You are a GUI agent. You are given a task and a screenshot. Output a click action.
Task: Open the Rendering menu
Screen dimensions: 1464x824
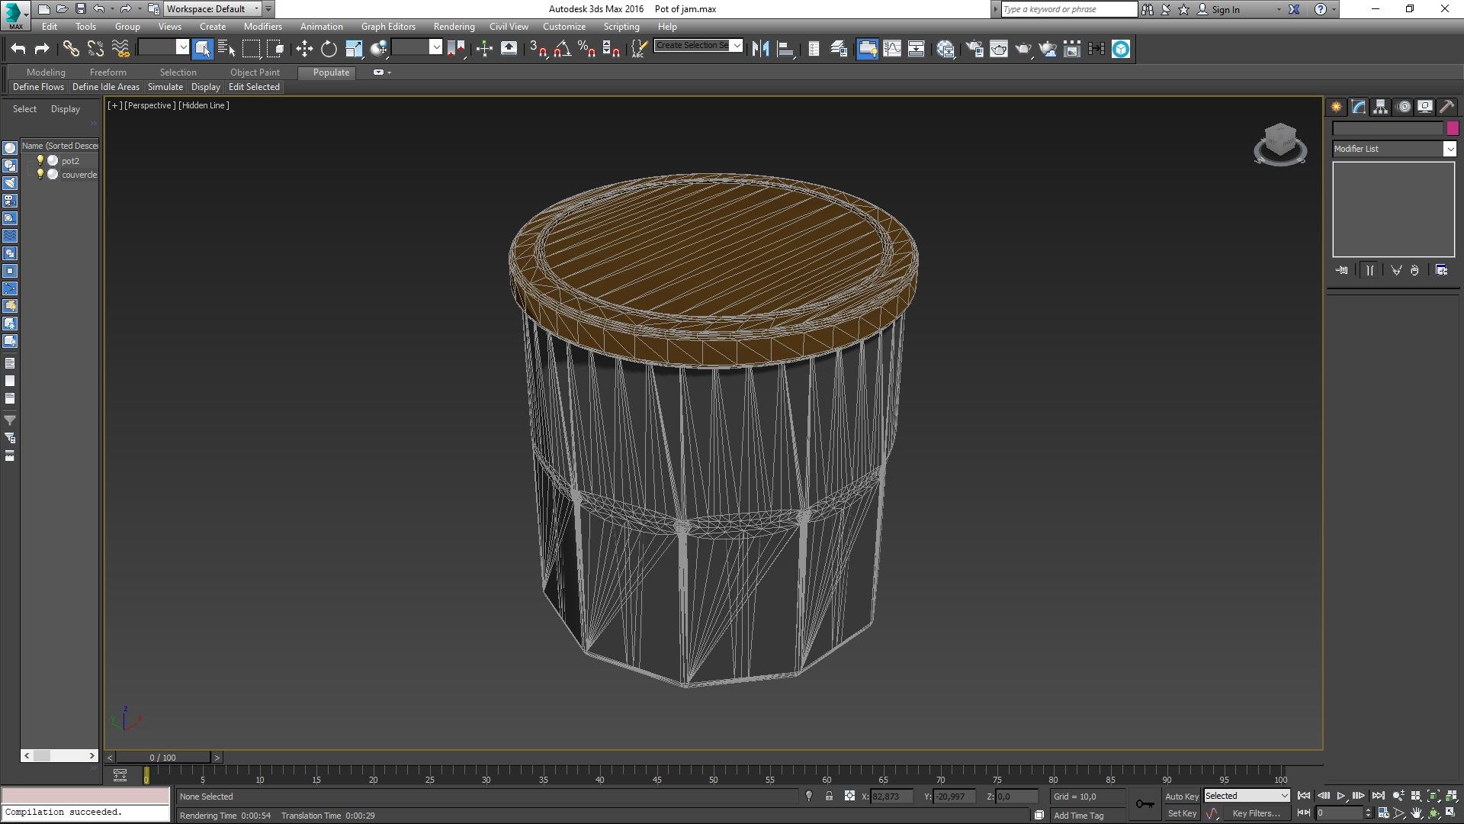pos(454,27)
